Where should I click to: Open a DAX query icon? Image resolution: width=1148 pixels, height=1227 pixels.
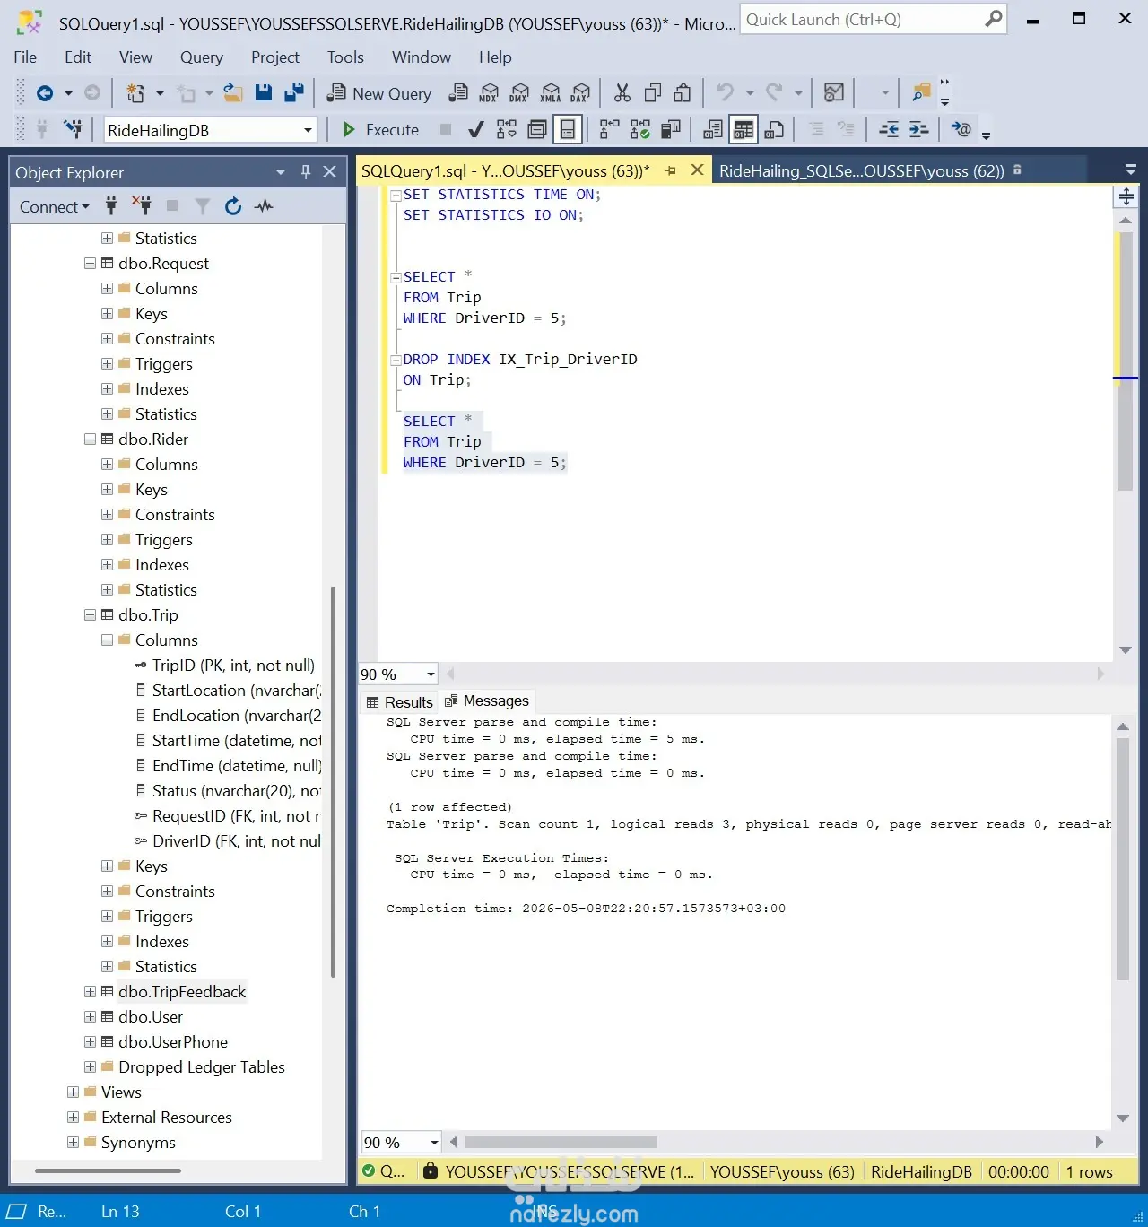[581, 92]
